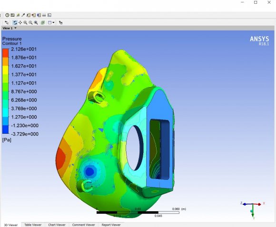Activate the Select mode arrow tool

coord(7,22)
